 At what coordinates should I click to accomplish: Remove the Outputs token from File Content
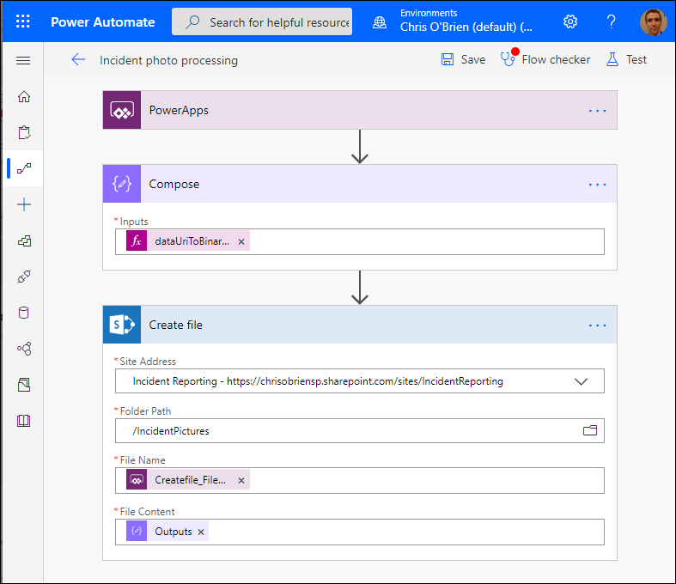(201, 532)
